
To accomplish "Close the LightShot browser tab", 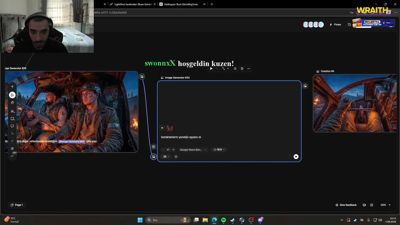I will click(x=154, y=4).
